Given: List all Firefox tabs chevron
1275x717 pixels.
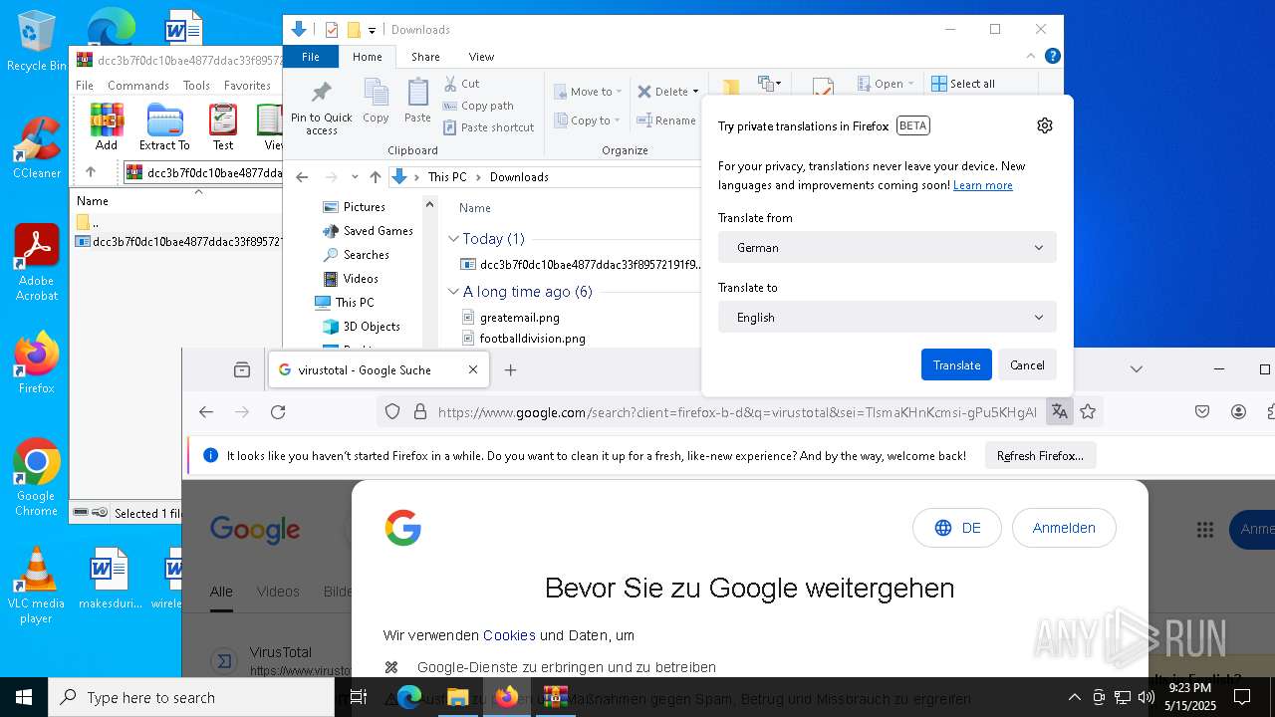Looking at the screenshot, I should pyautogui.click(x=1136, y=369).
